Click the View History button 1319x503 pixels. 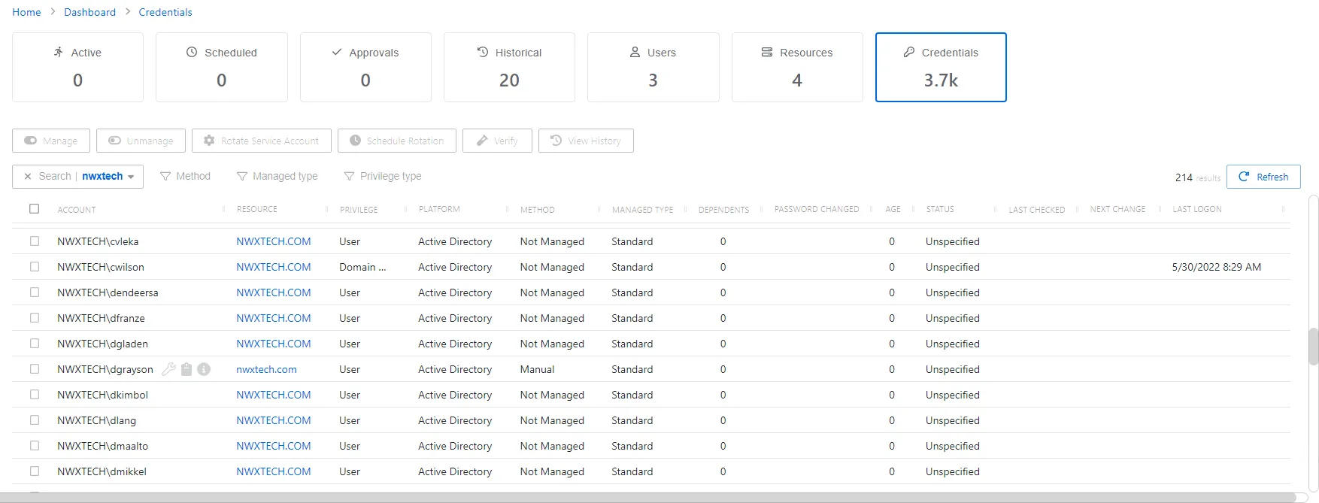click(586, 141)
